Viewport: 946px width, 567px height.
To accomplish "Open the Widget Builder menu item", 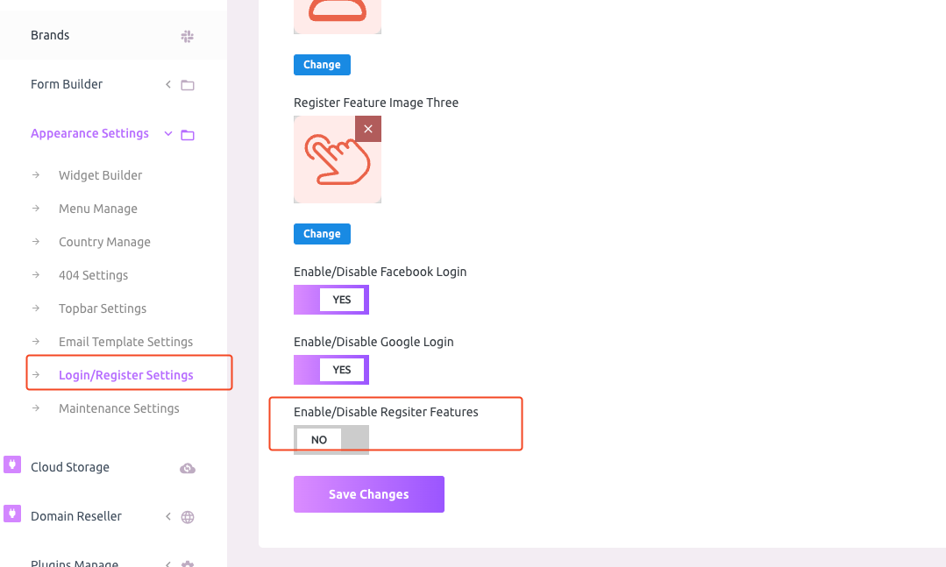I will pyautogui.click(x=100, y=175).
